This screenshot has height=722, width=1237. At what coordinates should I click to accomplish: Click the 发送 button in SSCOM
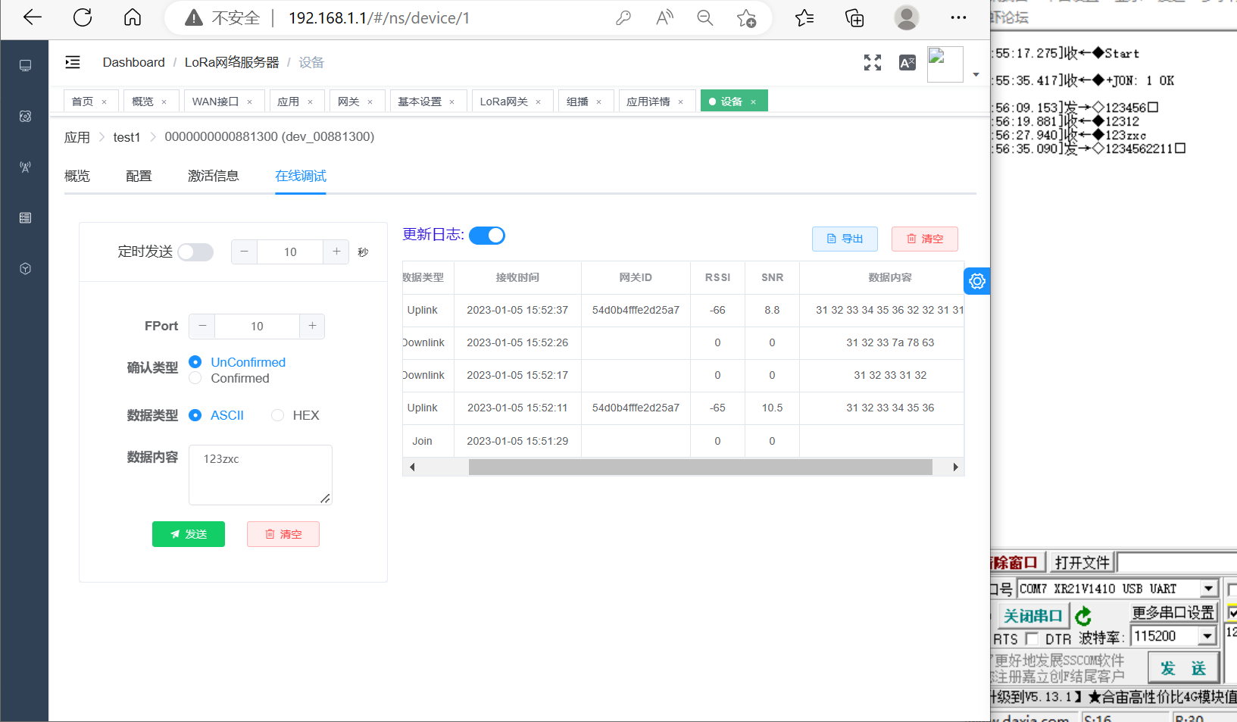click(1183, 668)
